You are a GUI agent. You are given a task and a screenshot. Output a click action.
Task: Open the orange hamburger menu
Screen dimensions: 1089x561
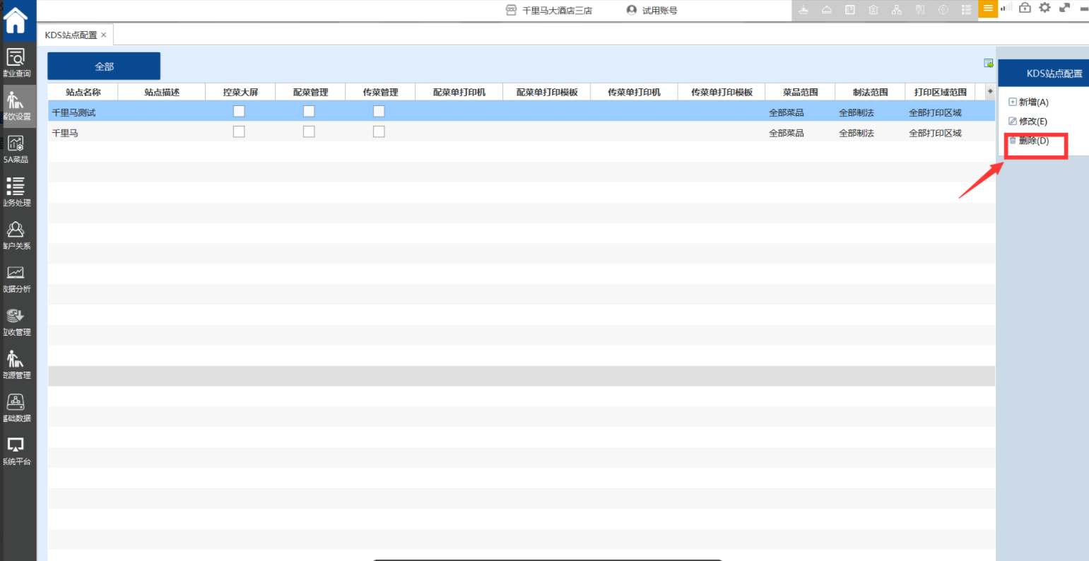point(988,8)
